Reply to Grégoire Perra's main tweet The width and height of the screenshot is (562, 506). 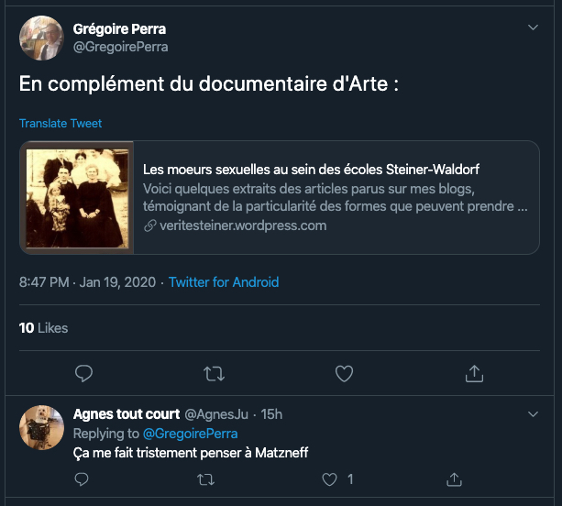(83, 373)
